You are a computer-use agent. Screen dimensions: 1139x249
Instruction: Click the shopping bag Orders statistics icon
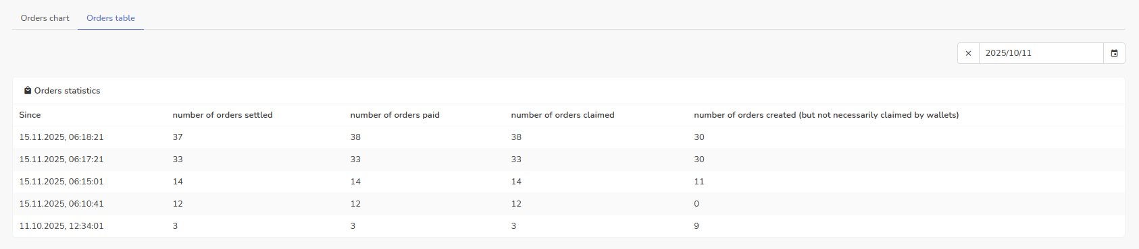pos(28,90)
